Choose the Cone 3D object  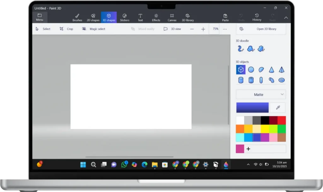(x=272, y=70)
